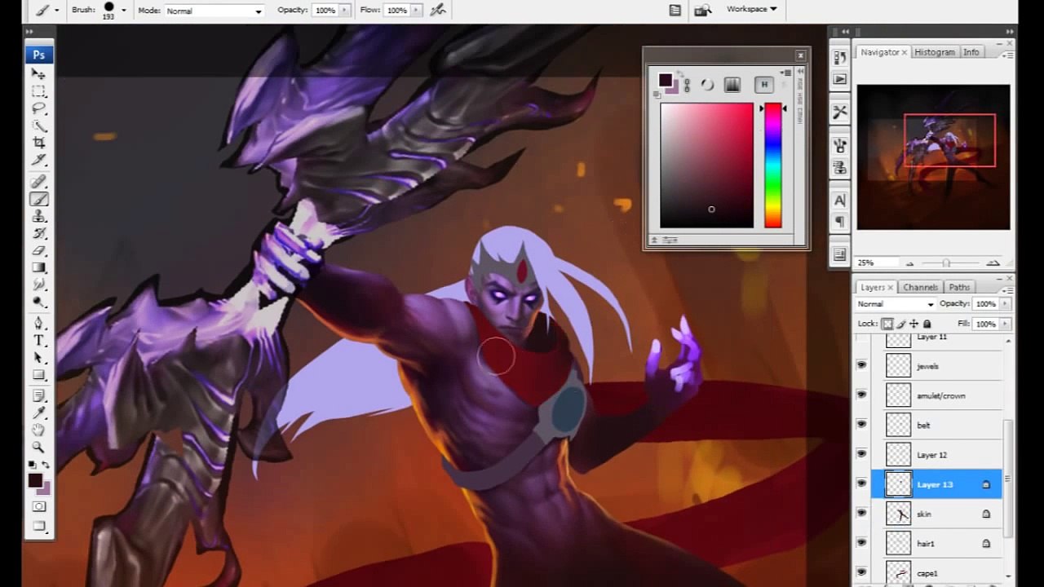Open the Actions panel icon
The height and width of the screenshot is (587, 1044).
(840, 79)
